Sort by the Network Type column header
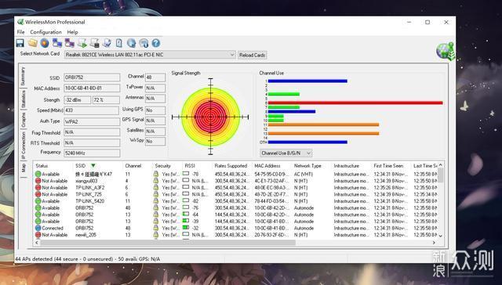Image resolution: width=502 pixels, height=285 pixels. point(307,166)
